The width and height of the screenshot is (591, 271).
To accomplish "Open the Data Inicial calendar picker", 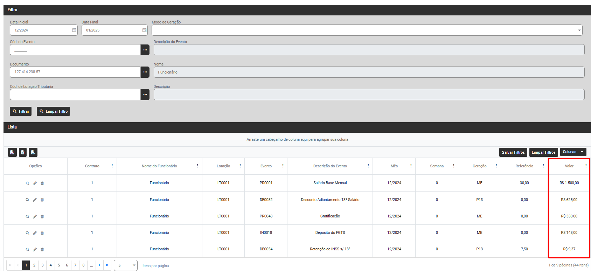I will pyautogui.click(x=74, y=30).
